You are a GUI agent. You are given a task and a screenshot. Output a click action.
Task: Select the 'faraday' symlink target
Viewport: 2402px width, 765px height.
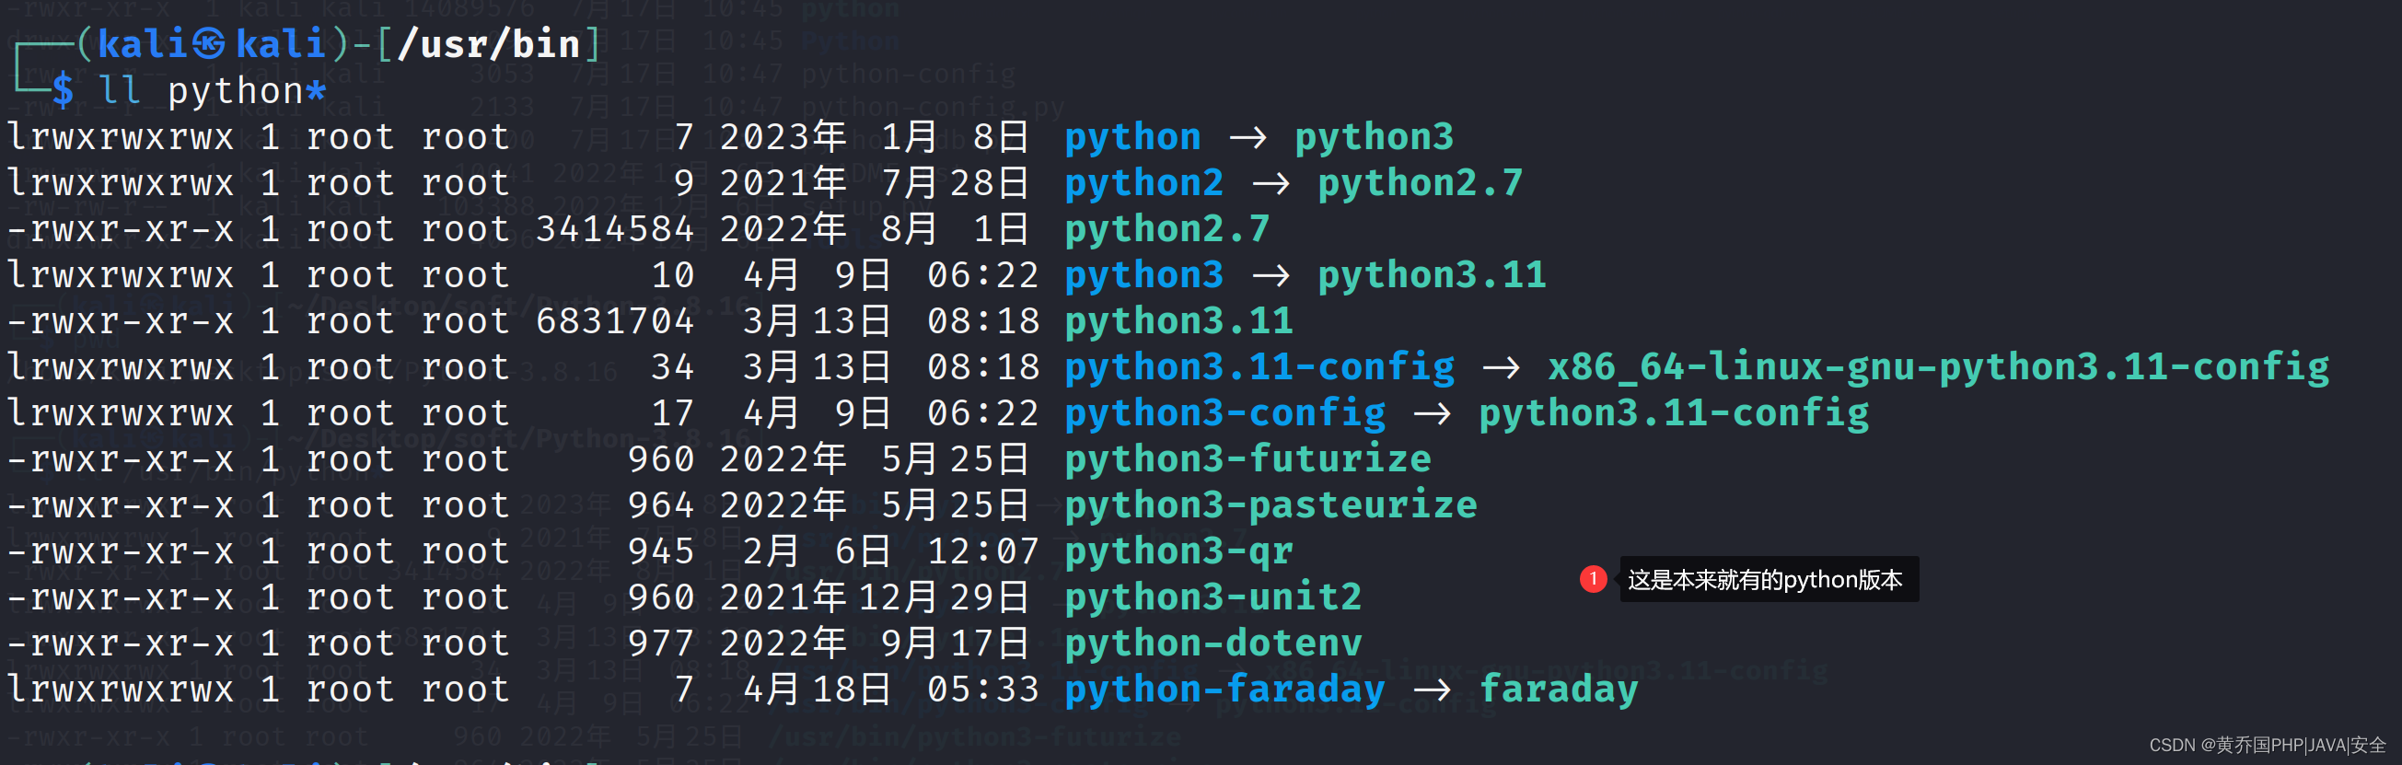click(x=1559, y=690)
